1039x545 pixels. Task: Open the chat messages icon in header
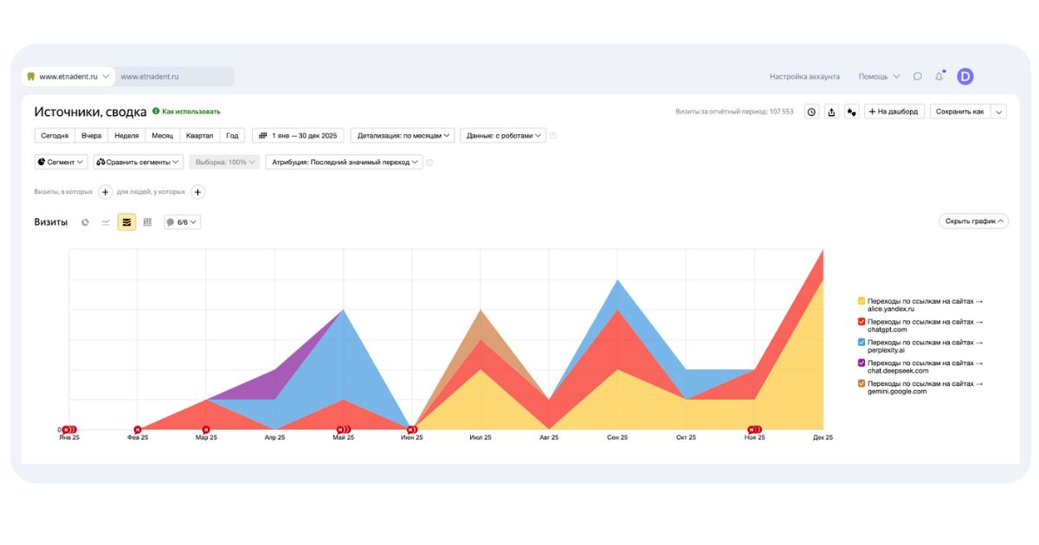tap(918, 77)
